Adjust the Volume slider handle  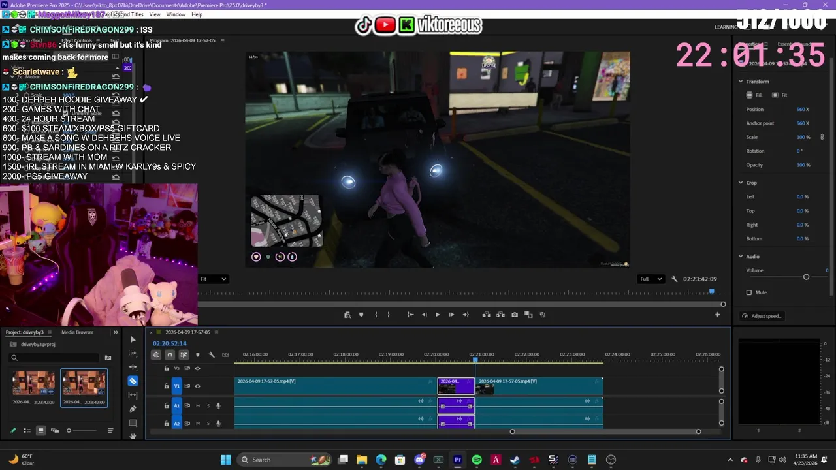(x=806, y=277)
